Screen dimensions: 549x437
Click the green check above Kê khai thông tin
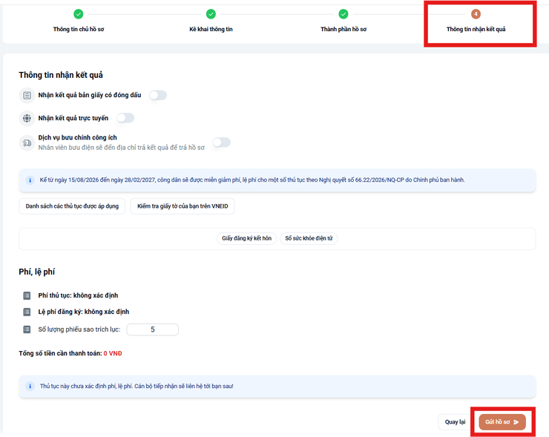point(211,14)
